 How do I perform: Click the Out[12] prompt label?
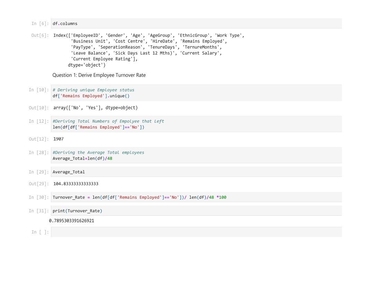[x=39, y=139]
